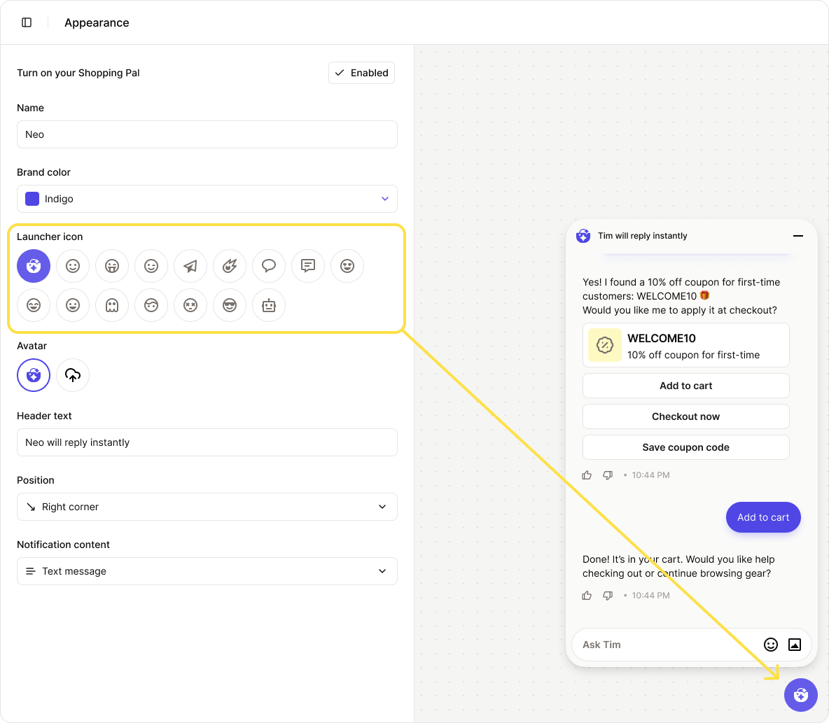829x723 pixels.
Task: Open the emoji picker in chat input
Action: 771,644
